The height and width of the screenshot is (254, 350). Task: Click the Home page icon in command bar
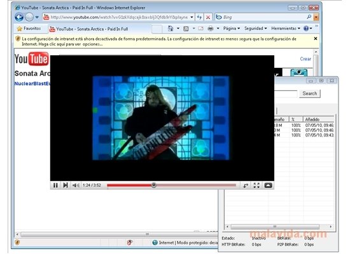pyautogui.click(x=171, y=29)
